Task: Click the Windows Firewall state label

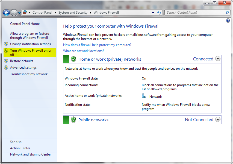Action: [x=82, y=78]
